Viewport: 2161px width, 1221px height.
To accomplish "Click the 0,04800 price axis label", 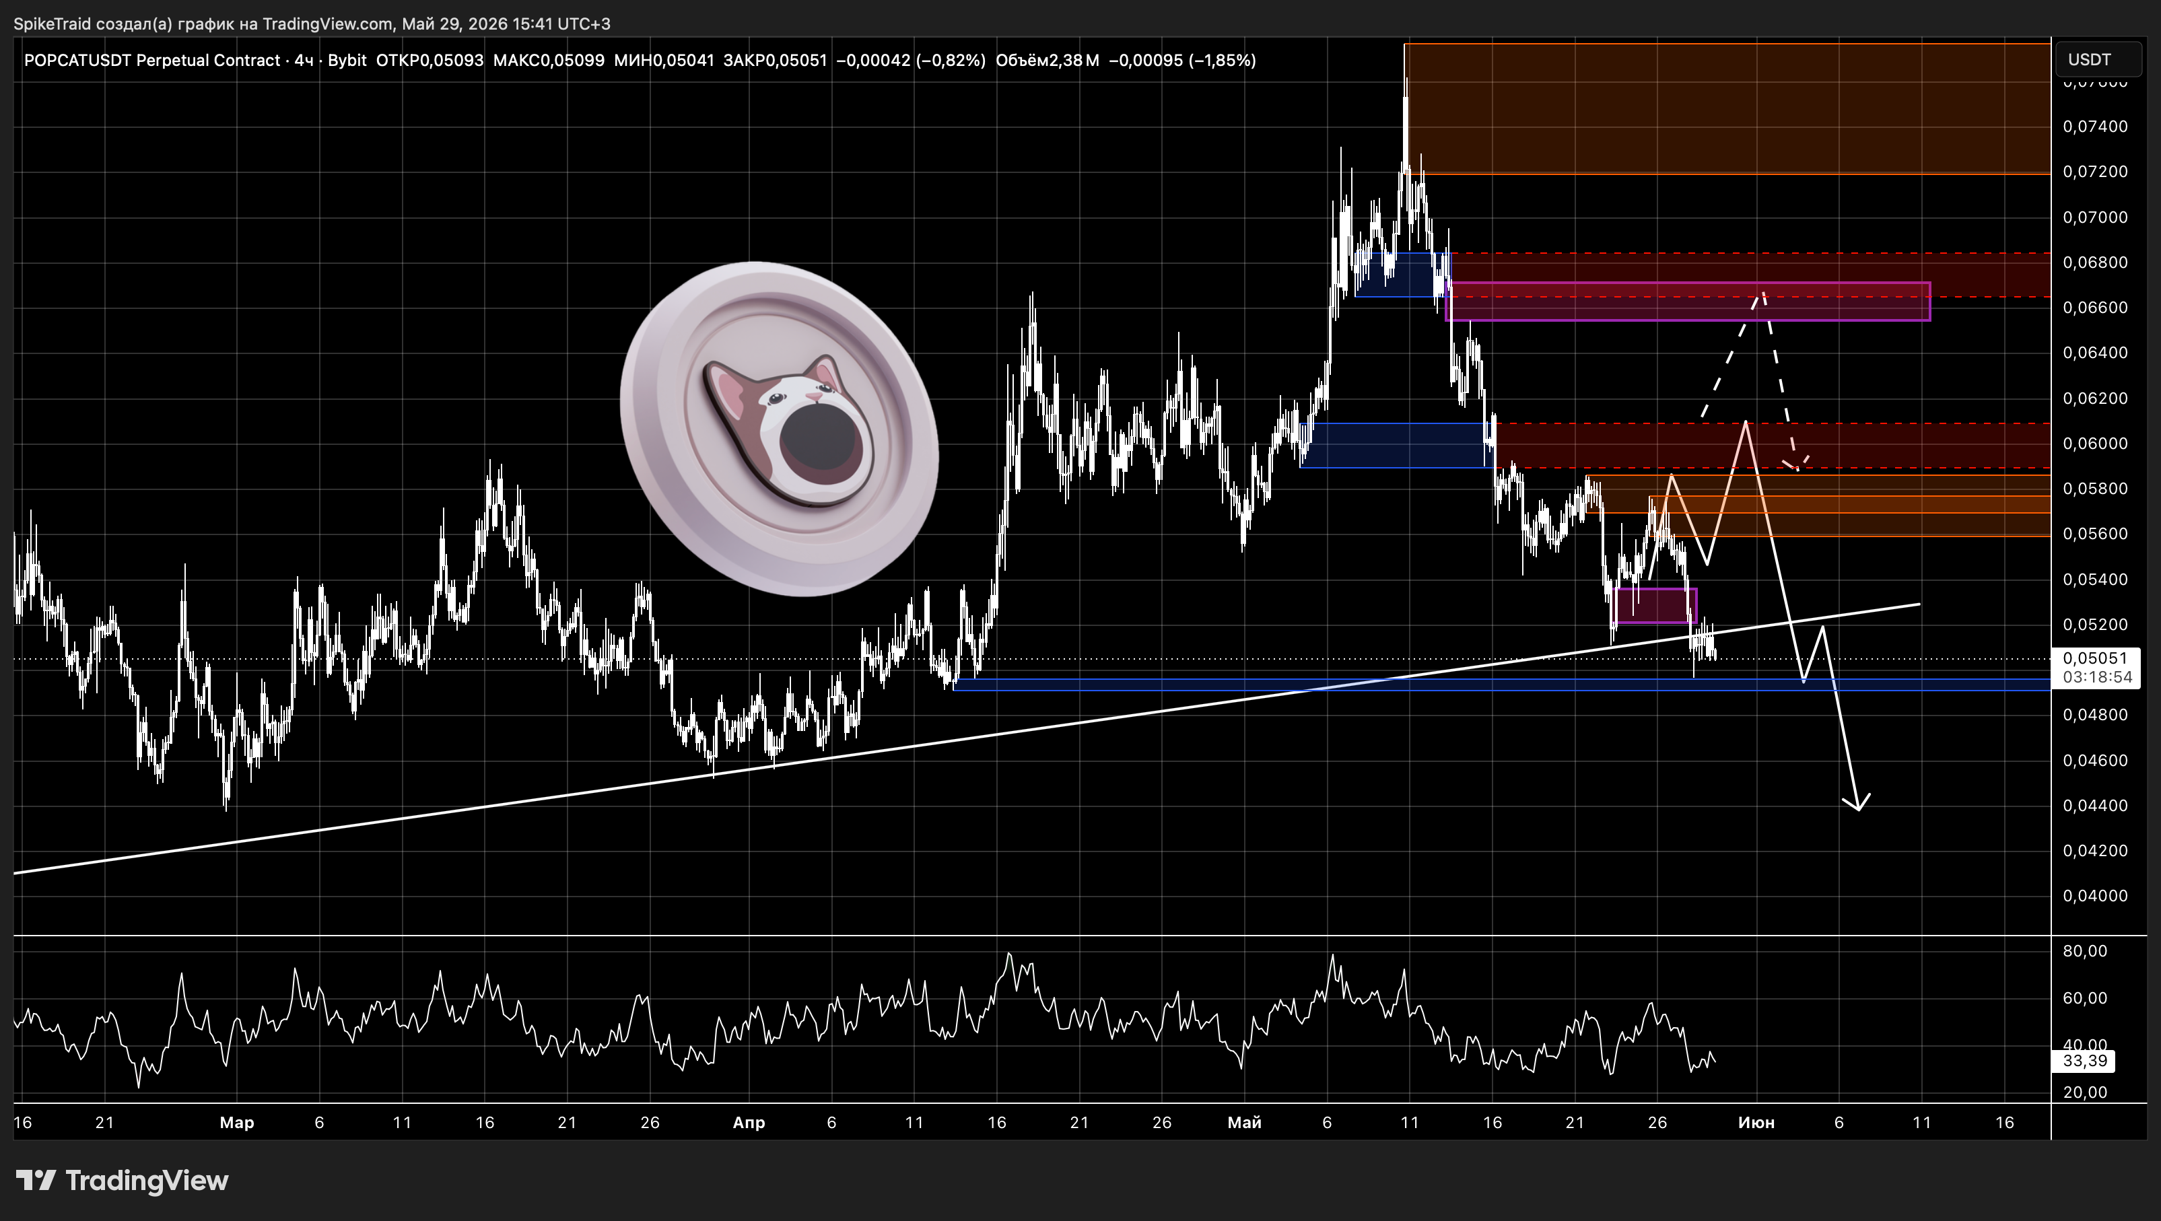I will coord(2095,716).
